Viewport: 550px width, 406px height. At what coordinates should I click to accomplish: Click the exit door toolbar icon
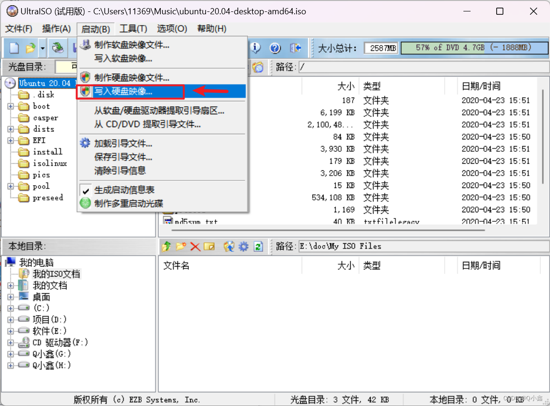click(295, 48)
